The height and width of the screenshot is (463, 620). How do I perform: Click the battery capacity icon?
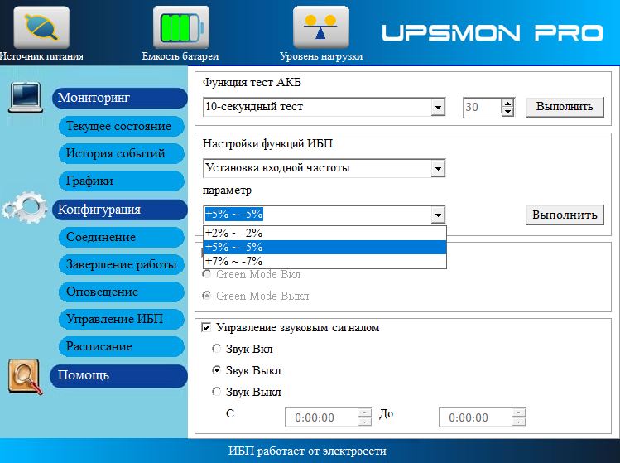click(x=181, y=27)
